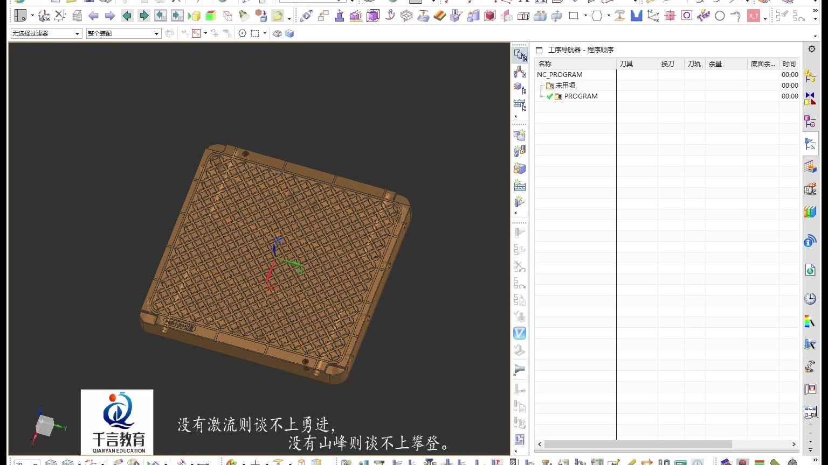Image resolution: width=828 pixels, height=465 pixels.
Task: Expand the rectangle selection dropdown arrow
Action: pos(265,33)
